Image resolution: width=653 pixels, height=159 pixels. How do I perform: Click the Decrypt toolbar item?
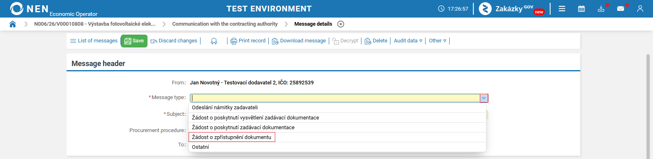click(345, 41)
